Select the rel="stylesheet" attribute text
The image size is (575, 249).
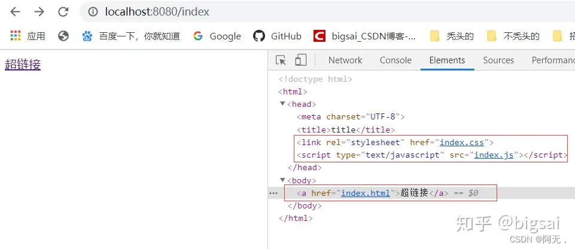coord(365,142)
